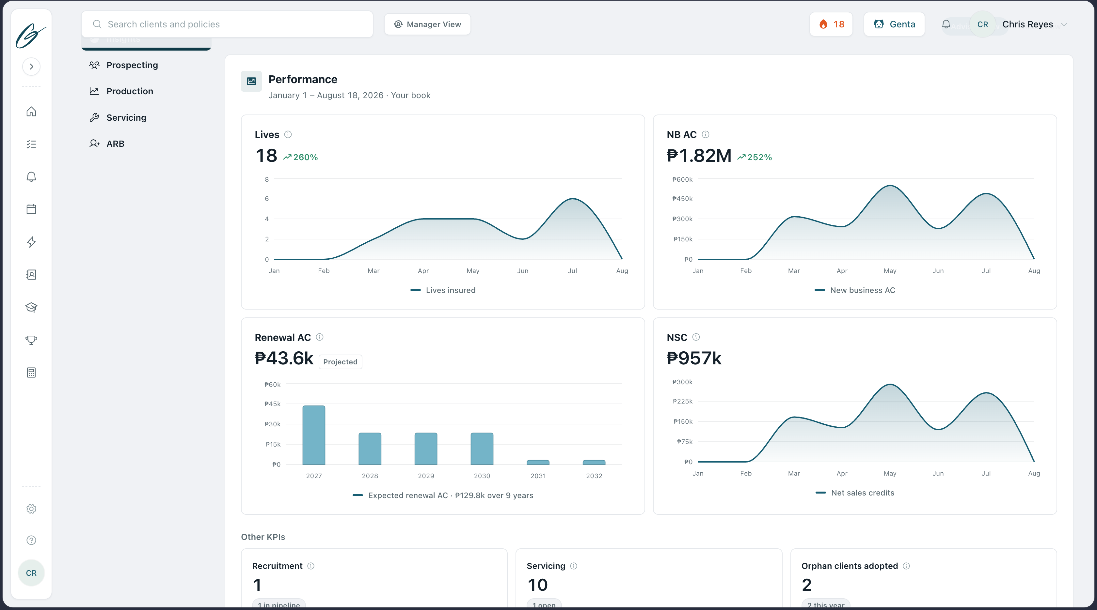Viewport: 1097px width, 610px height.
Task: Open the notifications bell in the sidebar
Action: tap(31, 176)
